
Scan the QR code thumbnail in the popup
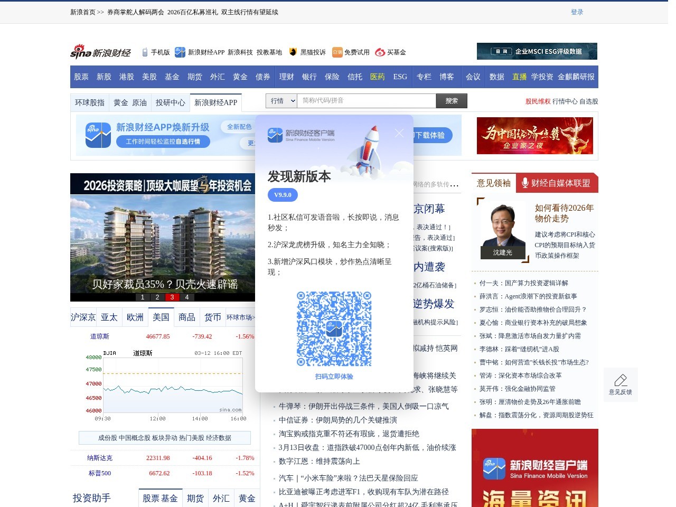[x=334, y=328]
